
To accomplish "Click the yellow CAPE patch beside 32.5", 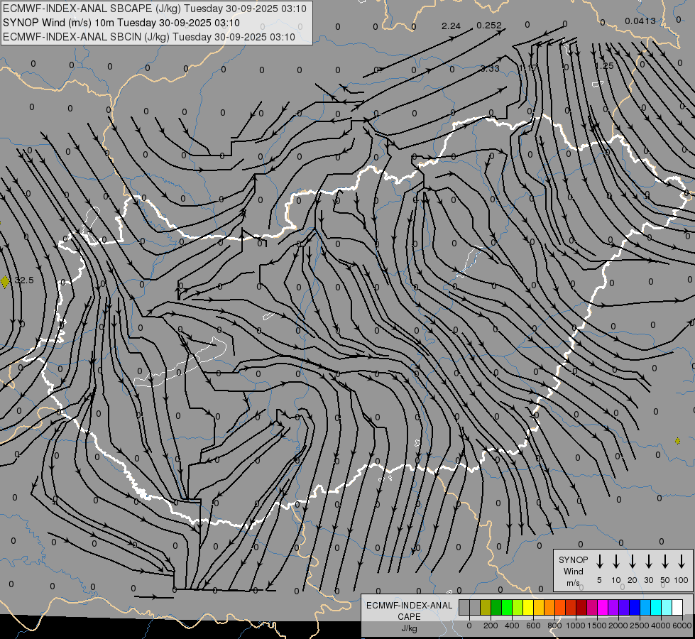I will [6, 282].
